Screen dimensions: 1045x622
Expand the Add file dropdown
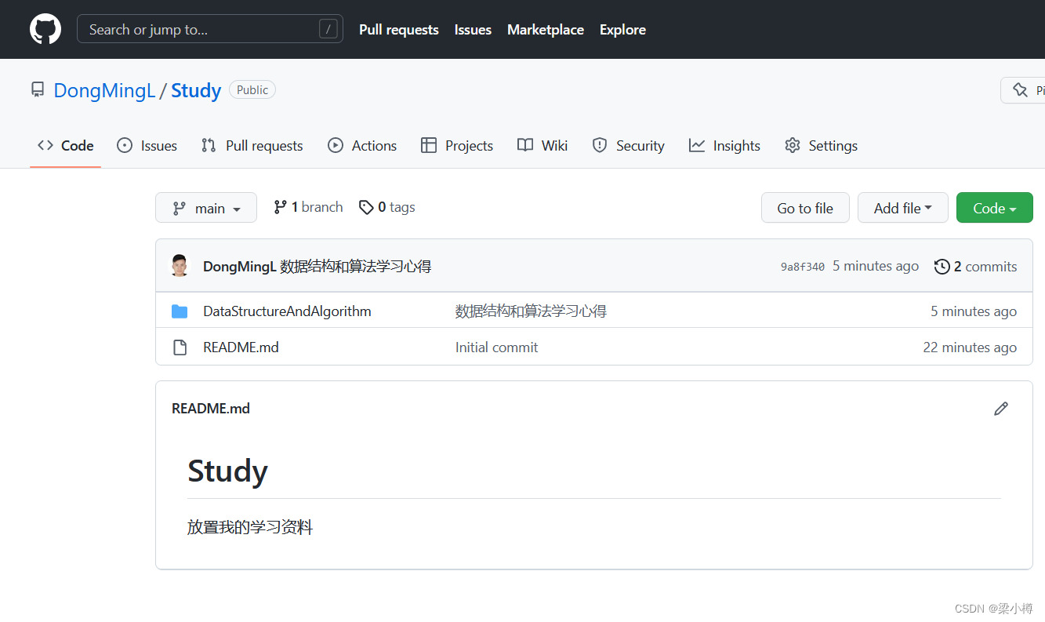tap(903, 208)
